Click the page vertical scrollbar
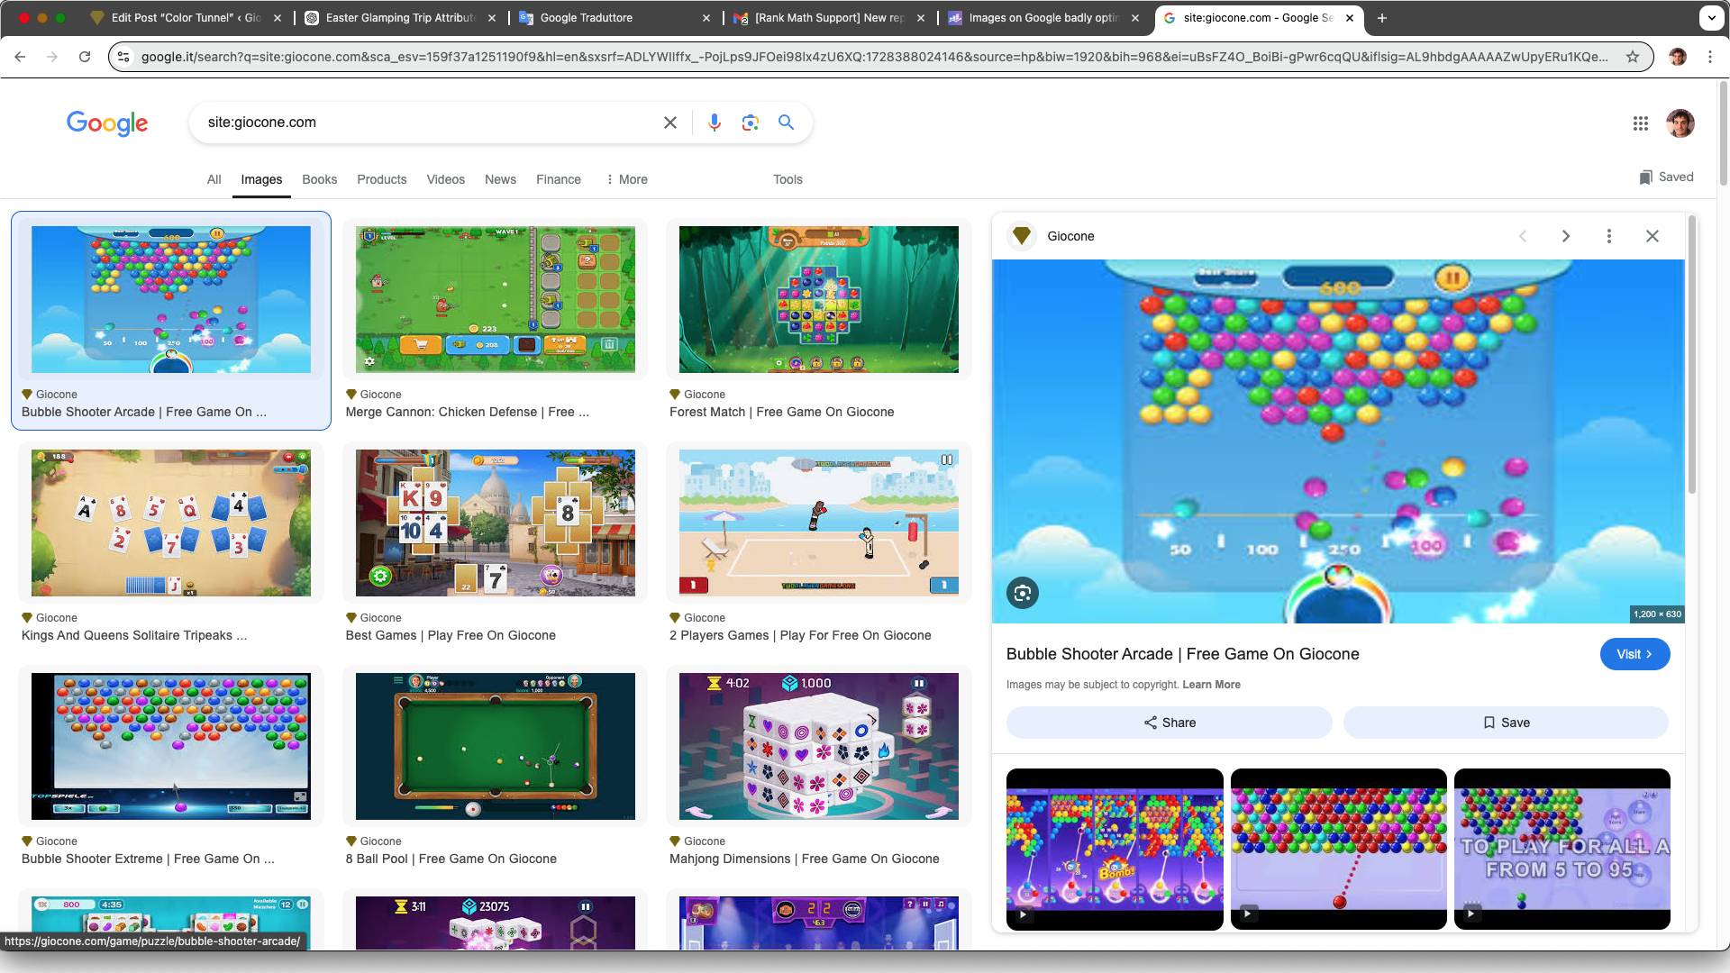The width and height of the screenshot is (1730, 973). point(1723,135)
